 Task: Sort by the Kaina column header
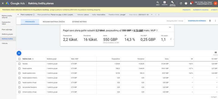pyautogui.click(x=167, y=59)
